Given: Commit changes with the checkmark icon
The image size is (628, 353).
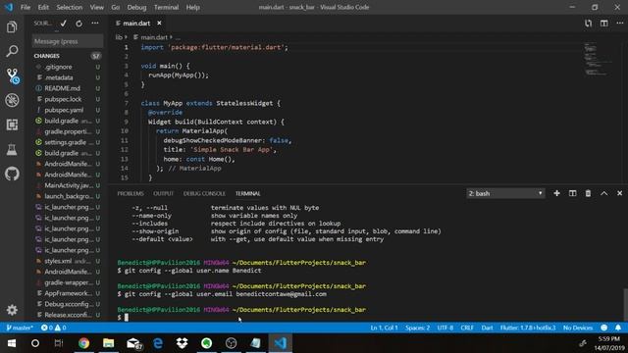Looking at the screenshot, I should coord(63,24).
